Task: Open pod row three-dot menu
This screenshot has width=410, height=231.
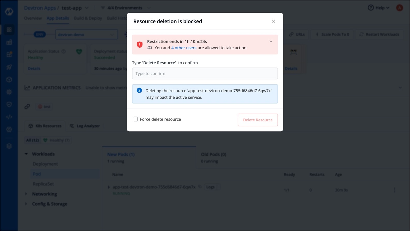Action: pos(394,190)
